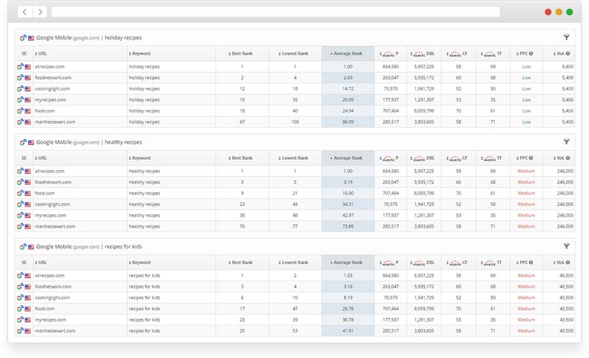Sort recipes for kids by Majestic DBL
This screenshot has width=589, height=358.
[x=423, y=262]
